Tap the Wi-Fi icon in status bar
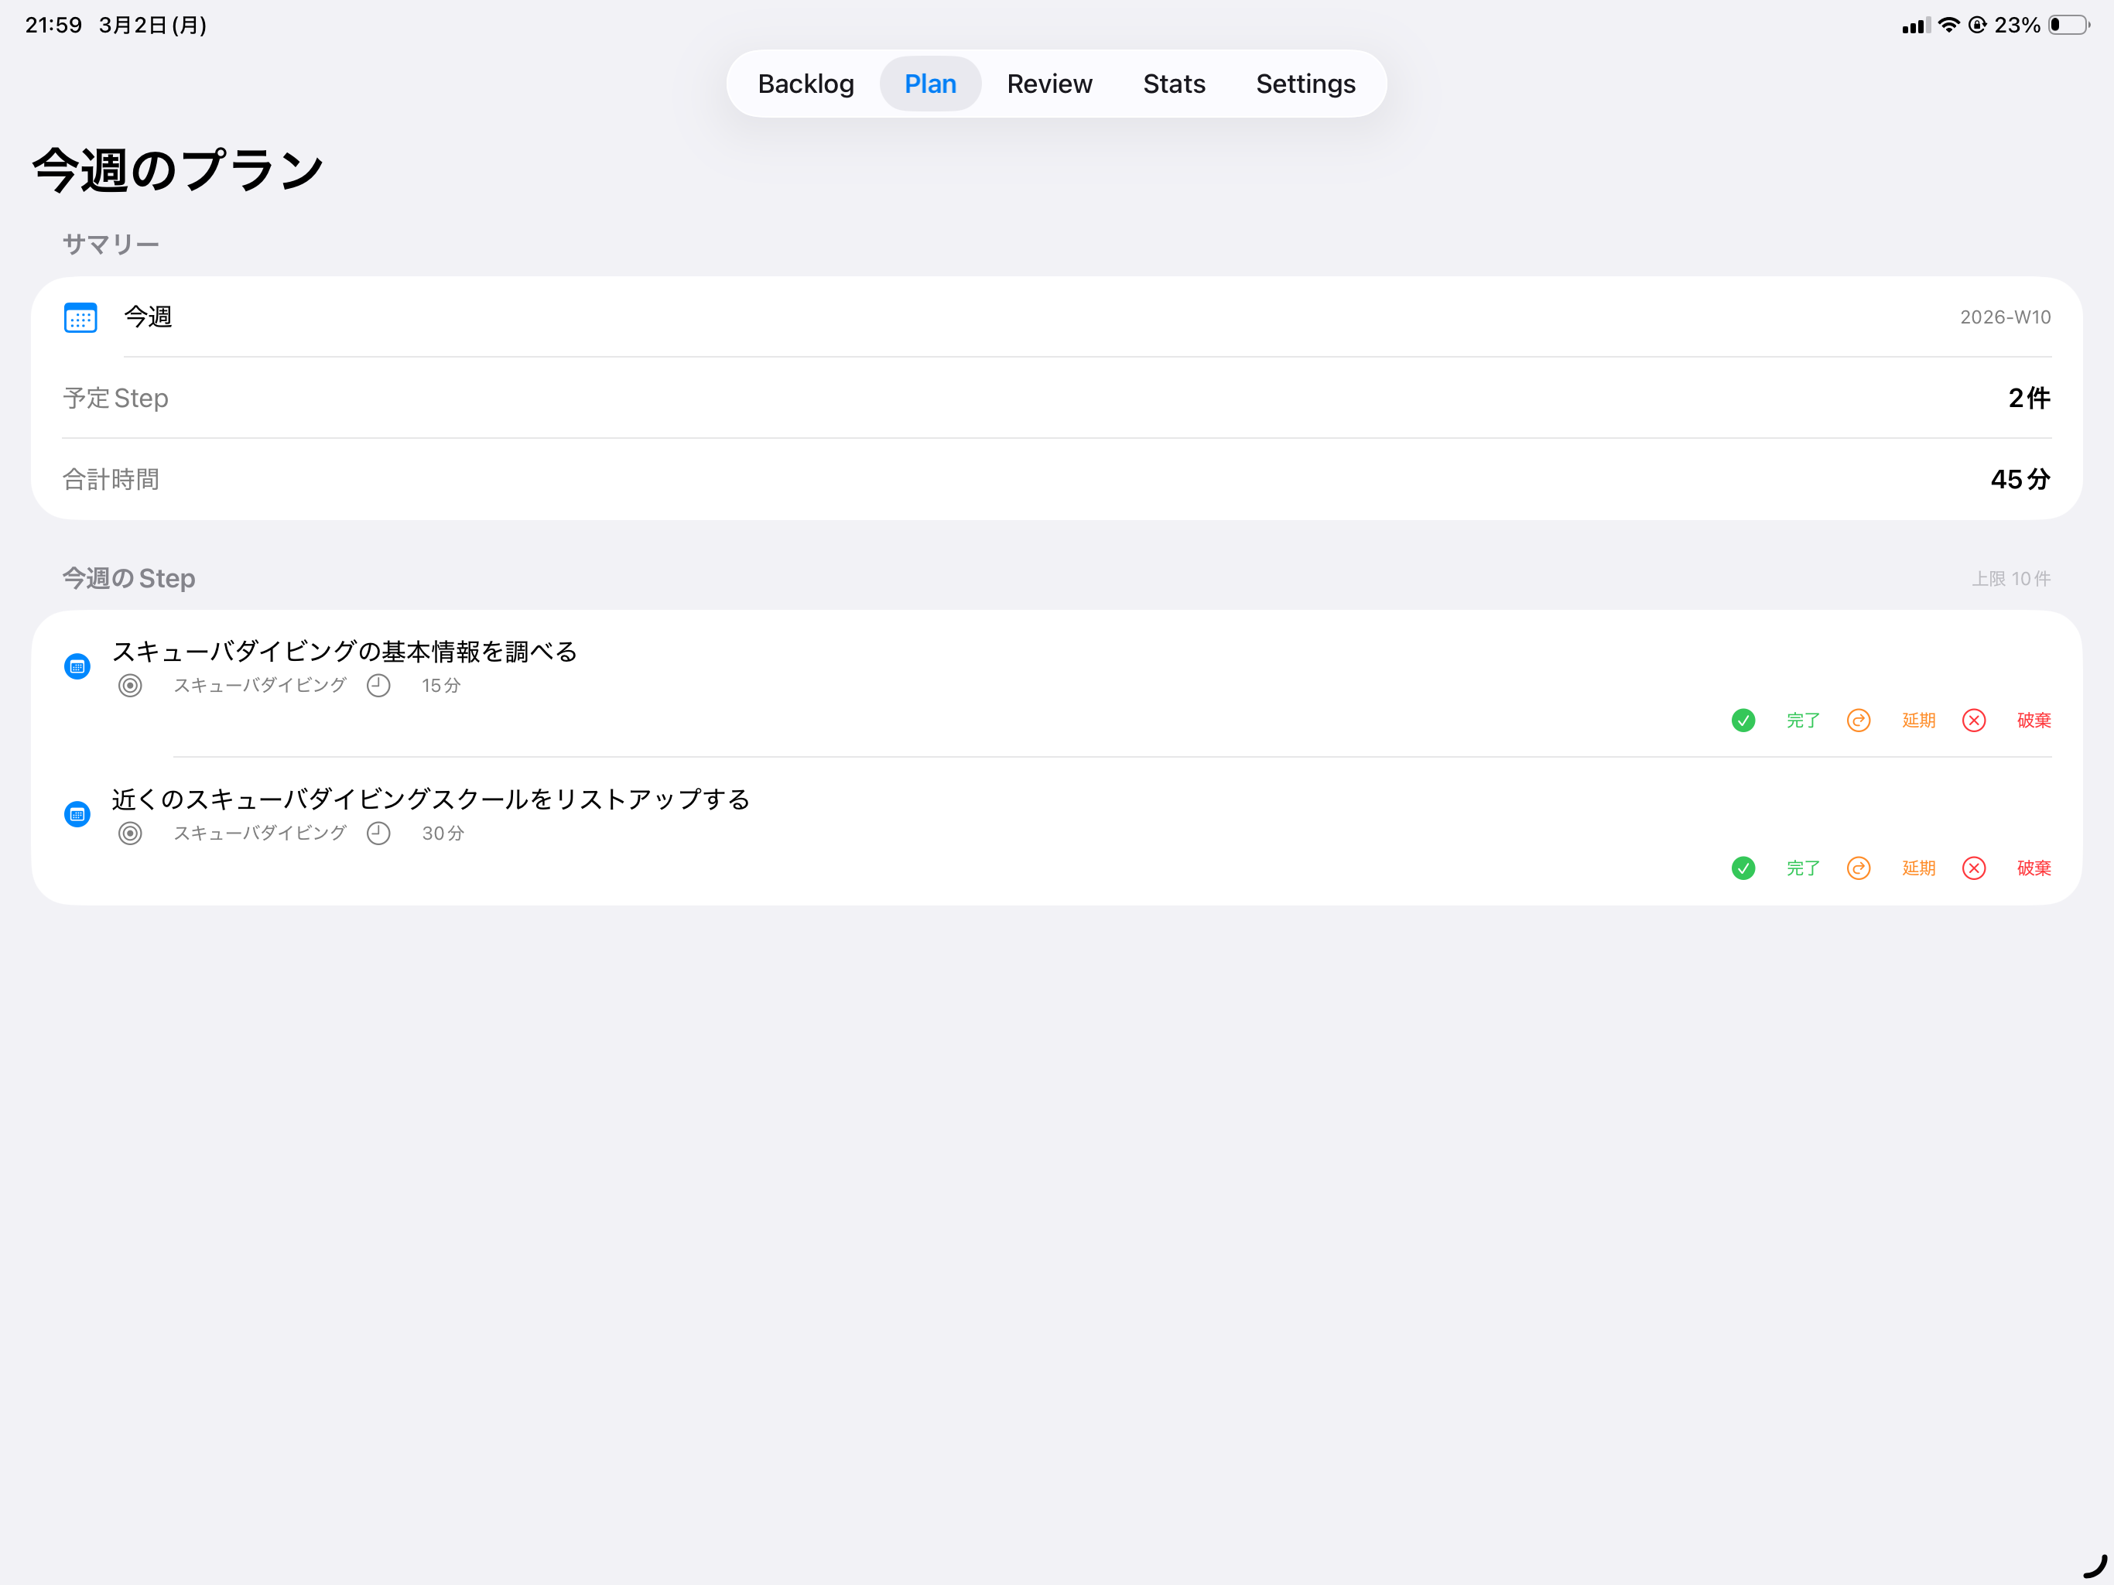The height and width of the screenshot is (1585, 2114). point(1948,25)
